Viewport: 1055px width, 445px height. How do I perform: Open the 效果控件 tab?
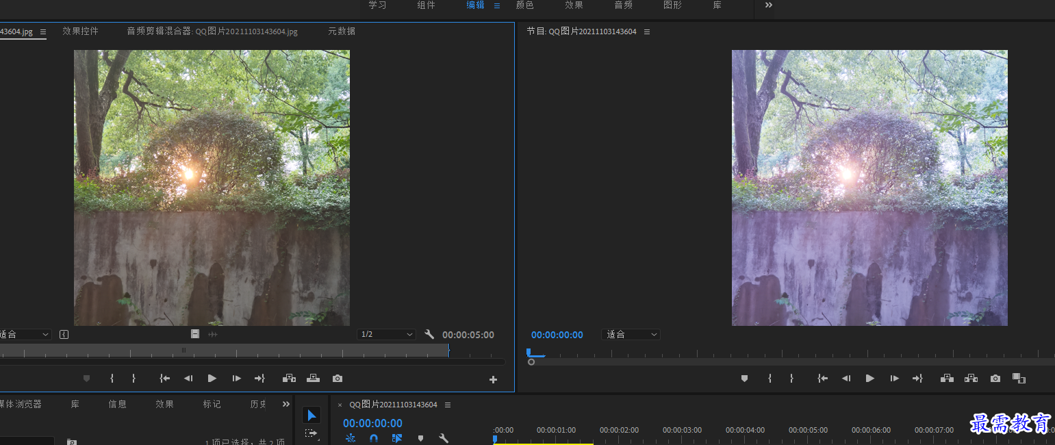click(80, 31)
